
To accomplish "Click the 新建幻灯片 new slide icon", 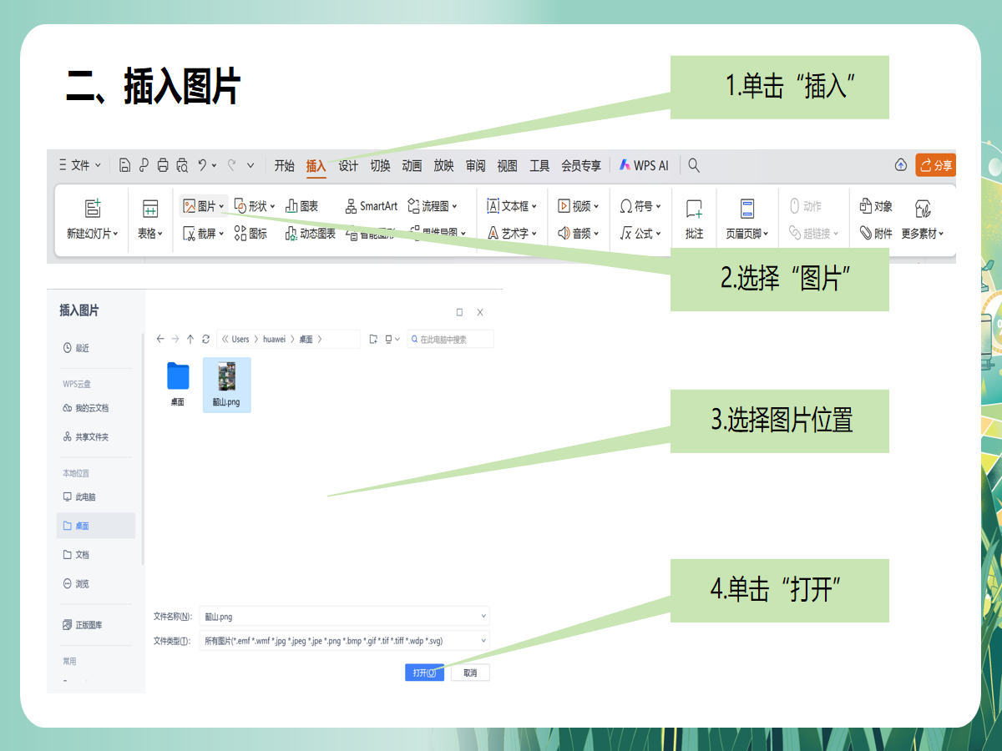I will tap(93, 209).
